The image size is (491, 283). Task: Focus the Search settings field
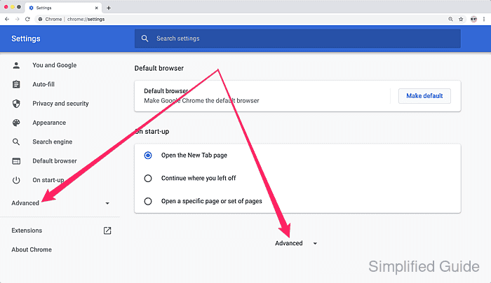(297, 39)
